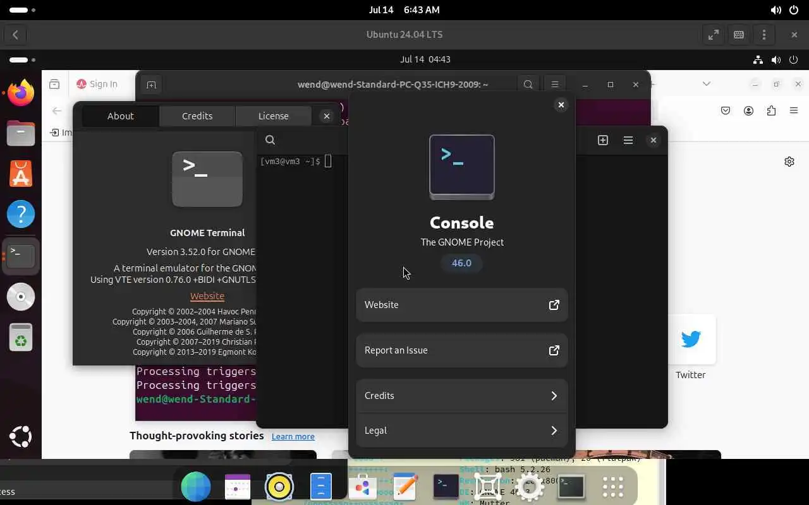
Task: Go back in the Firefox toolbar
Action: [57, 111]
